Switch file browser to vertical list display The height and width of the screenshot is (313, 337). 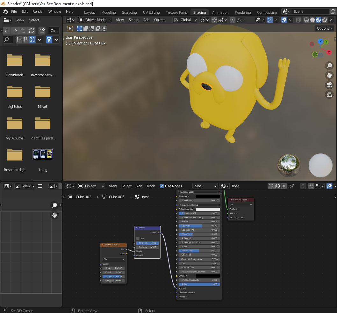(19, 40)
